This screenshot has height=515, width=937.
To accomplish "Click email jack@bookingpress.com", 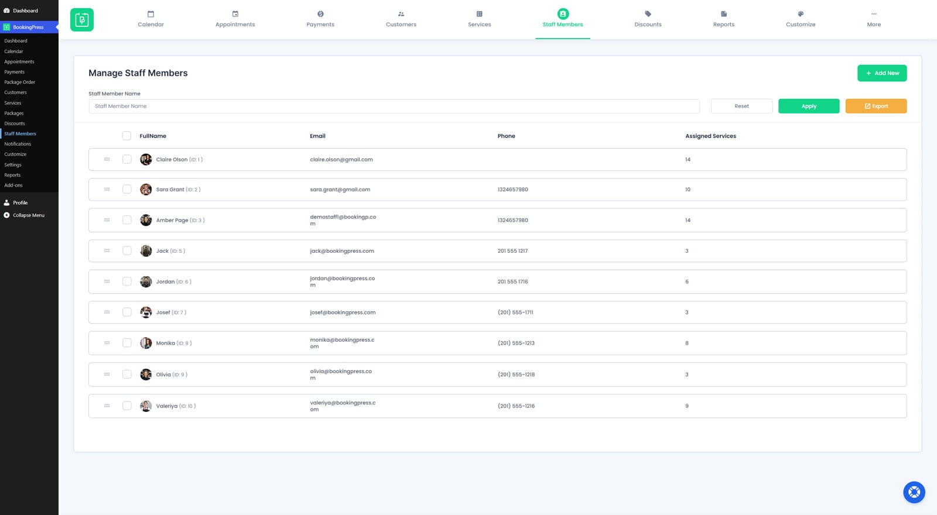I will tap(342, 251).
